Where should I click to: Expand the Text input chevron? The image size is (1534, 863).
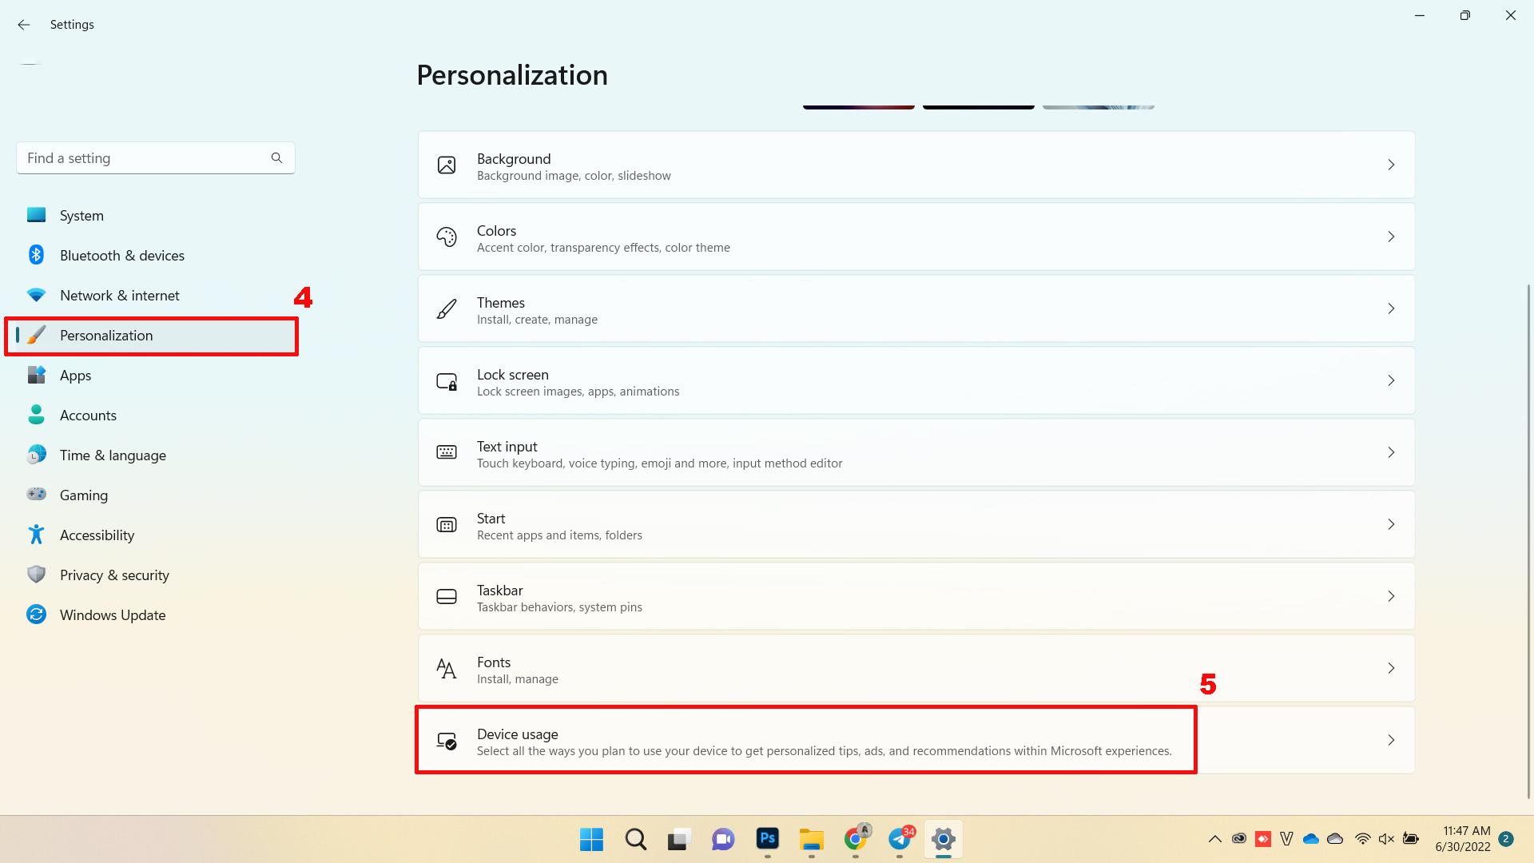[x=1391, y=453]
